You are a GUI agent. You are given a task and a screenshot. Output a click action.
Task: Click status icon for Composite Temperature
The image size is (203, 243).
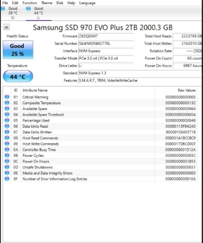[7, 103]
